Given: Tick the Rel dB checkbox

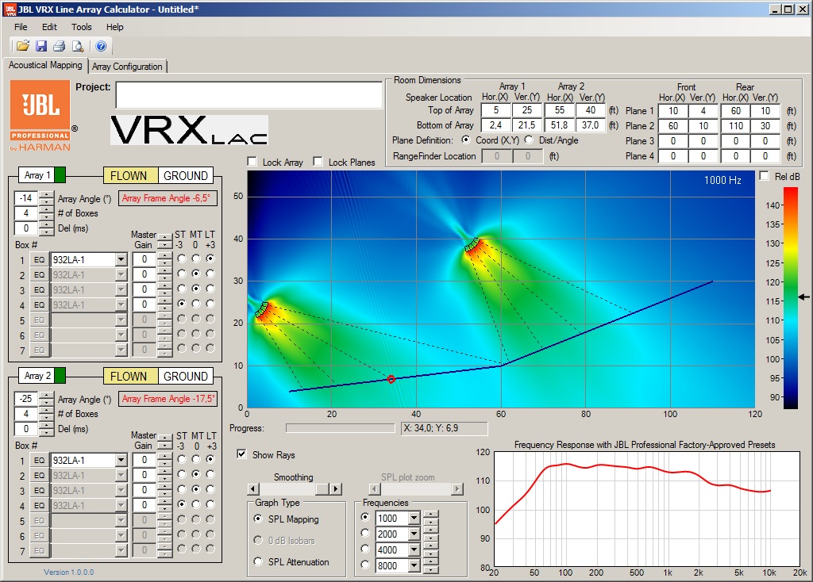Looking at the screenshot, I should tap(764, 176).
